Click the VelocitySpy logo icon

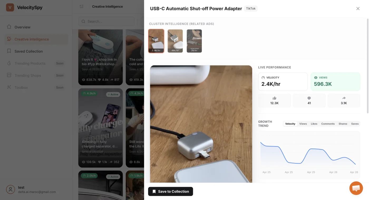[10, 7]
